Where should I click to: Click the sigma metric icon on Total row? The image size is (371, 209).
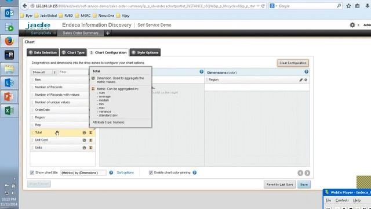90,133
